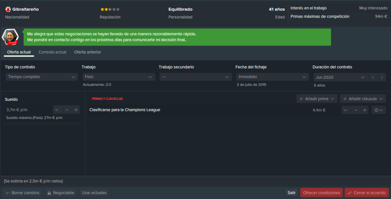Decrease salary with the minus button

tap(67, 110)
